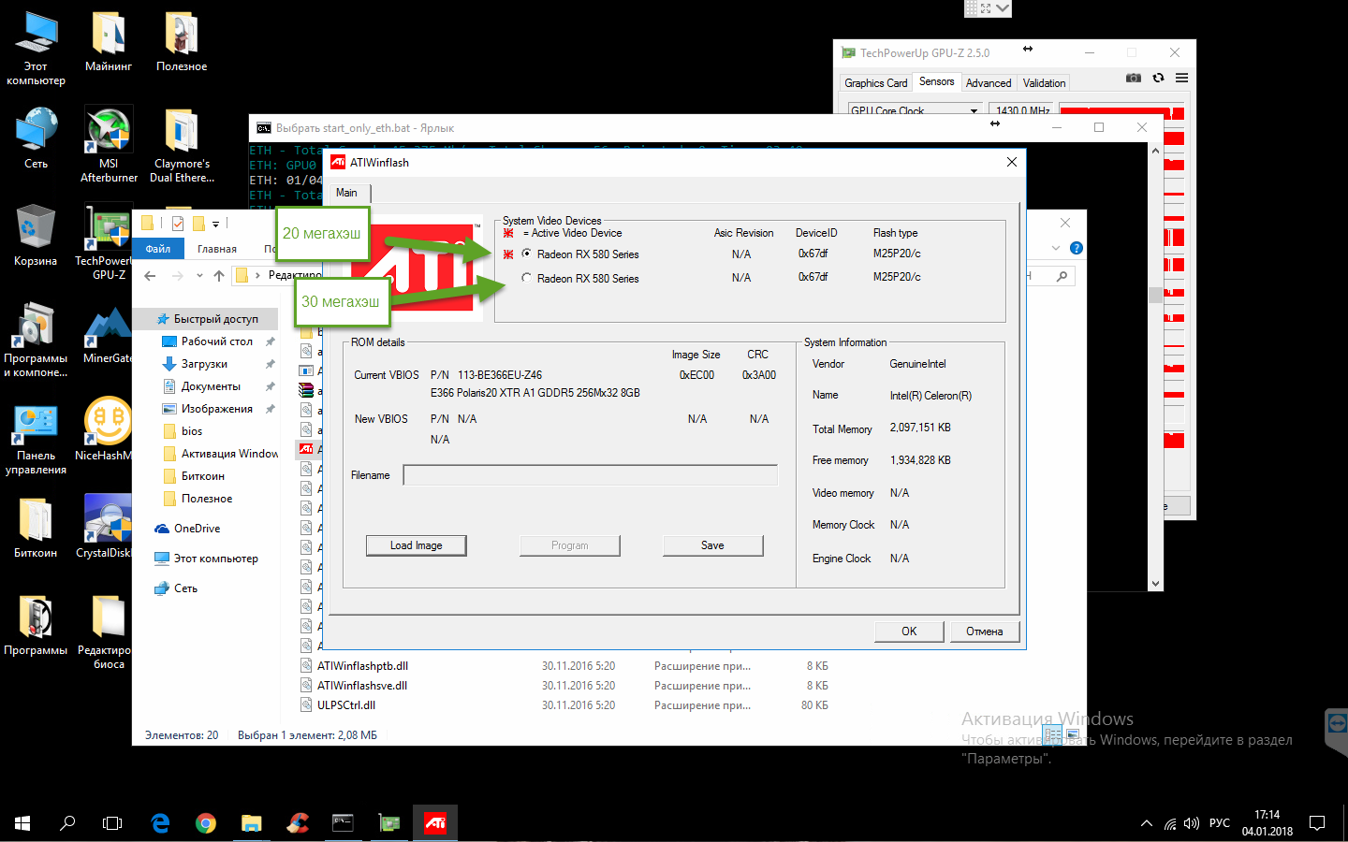
Task: Open the Main tab in ATIWinflash
Action: 347,193
